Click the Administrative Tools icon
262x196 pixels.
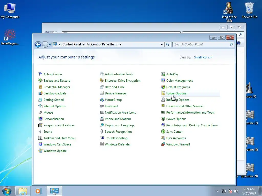(102, 74)
